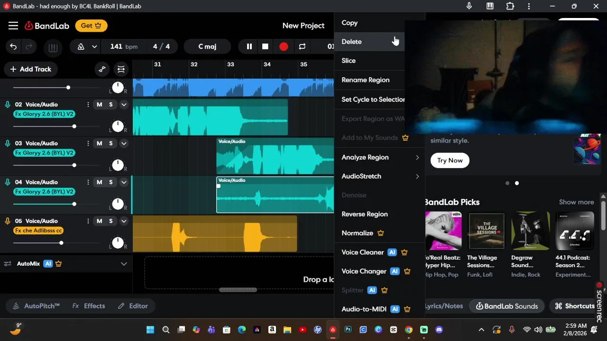Click track 04 pan knob
Image resolution: width=607 pixels, height=341 pixels.
pyautogui.click(x=118, y=204)
